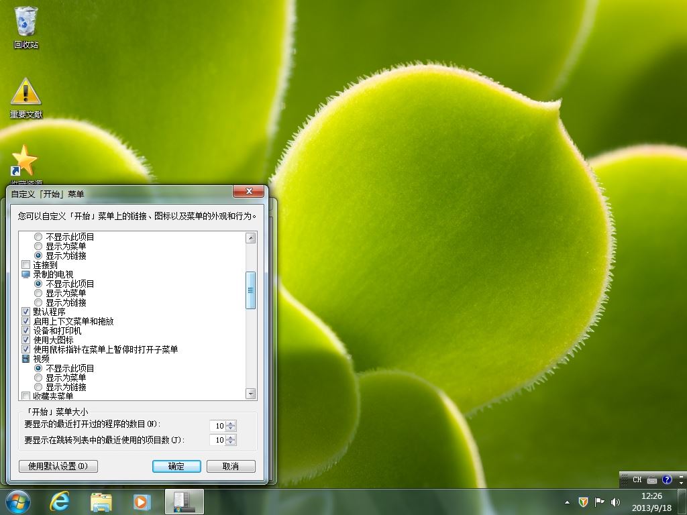Click the jump list items number field
This screenshot has height=515, width=687.
(218, 440)
